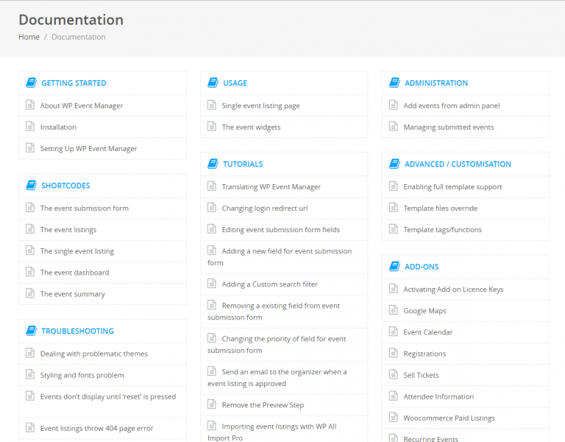
Task: Click the document icon beside Template files override
Action: point(394,208)
